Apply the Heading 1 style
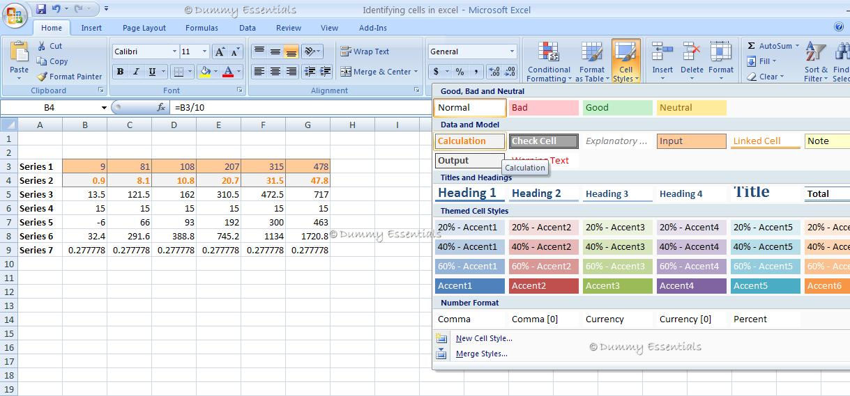 point(470,193)
